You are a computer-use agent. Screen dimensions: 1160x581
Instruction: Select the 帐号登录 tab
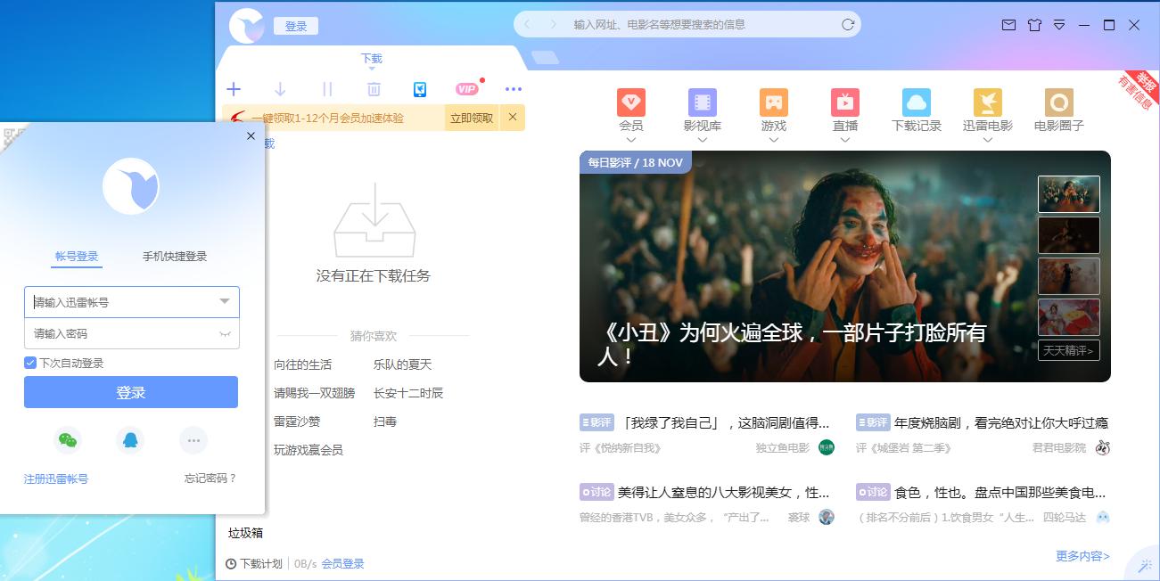point(77,257)
